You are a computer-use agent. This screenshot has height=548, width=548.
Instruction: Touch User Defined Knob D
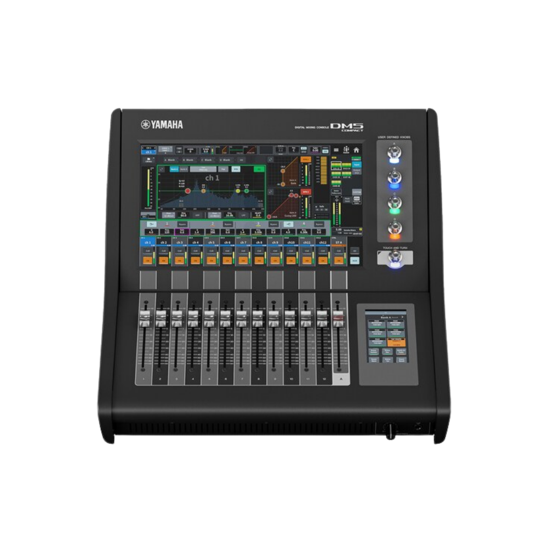click(395, 229)
